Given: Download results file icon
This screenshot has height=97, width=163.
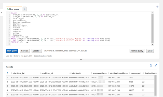Looking at the screenshot, I should click(x=151, y=65).
